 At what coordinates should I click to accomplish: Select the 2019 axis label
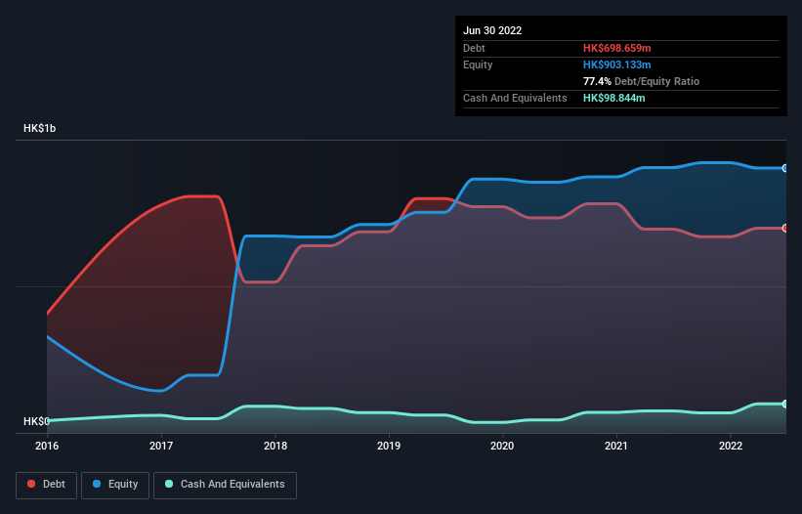(x=389, y=446)
